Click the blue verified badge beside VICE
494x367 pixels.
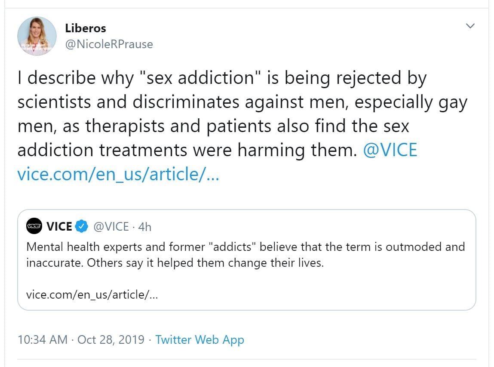pos(82,226)
